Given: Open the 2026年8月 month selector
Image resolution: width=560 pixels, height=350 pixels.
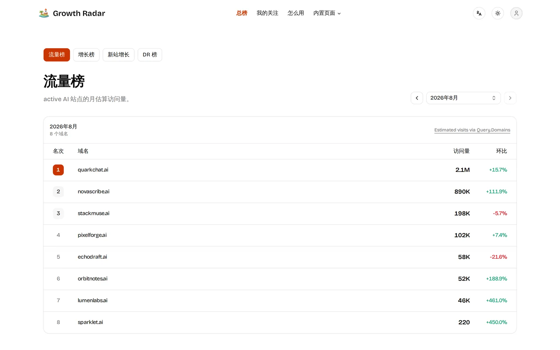Looking at the screenshot, I should coord(463,98).
